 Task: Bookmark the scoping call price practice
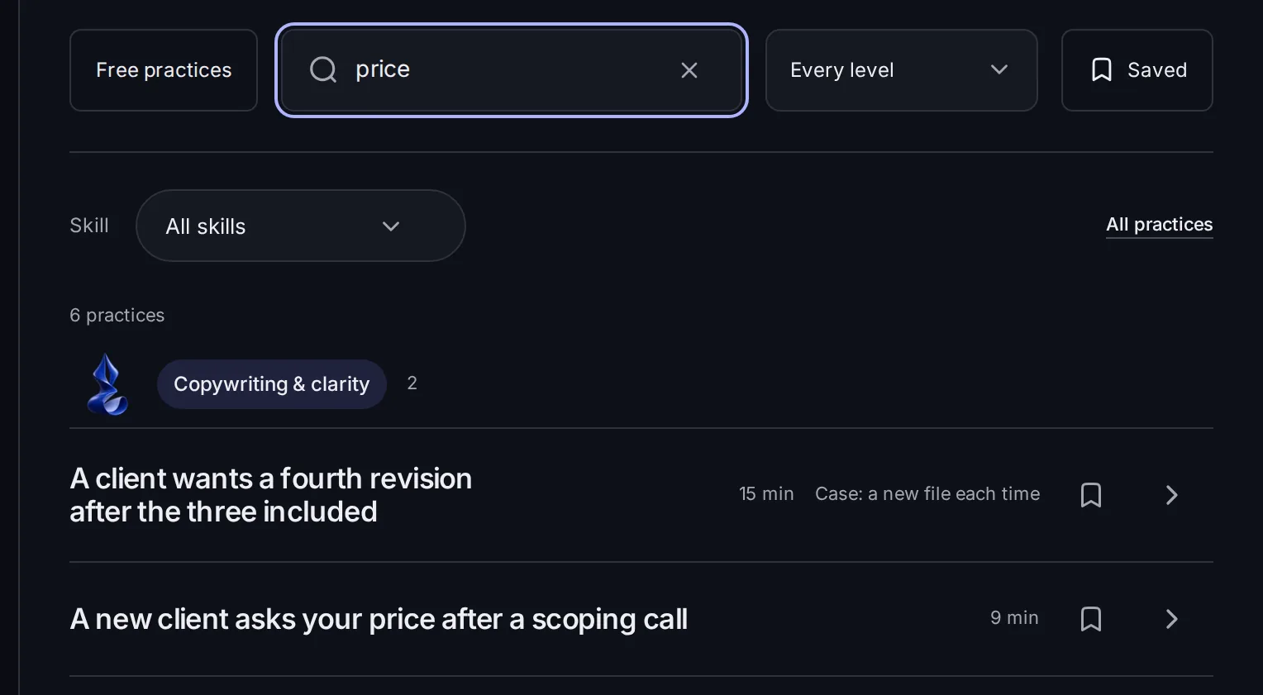click(x=1091, y=619)
